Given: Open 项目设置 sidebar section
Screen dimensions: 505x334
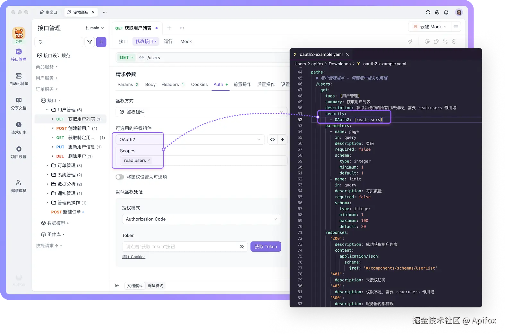Looking at the screenshot, I should [19, 152].
